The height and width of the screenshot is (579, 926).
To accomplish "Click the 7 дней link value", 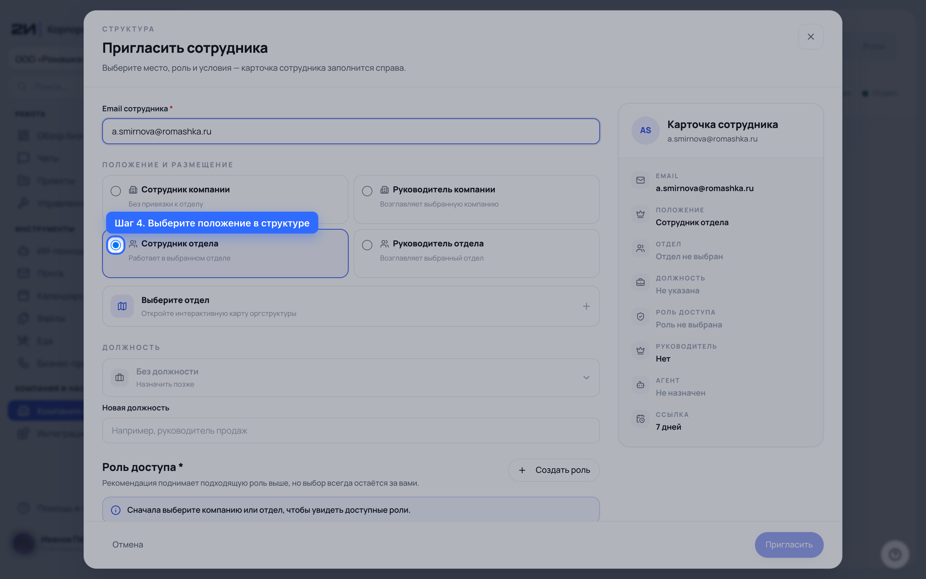I will click(x=668, y=427).
